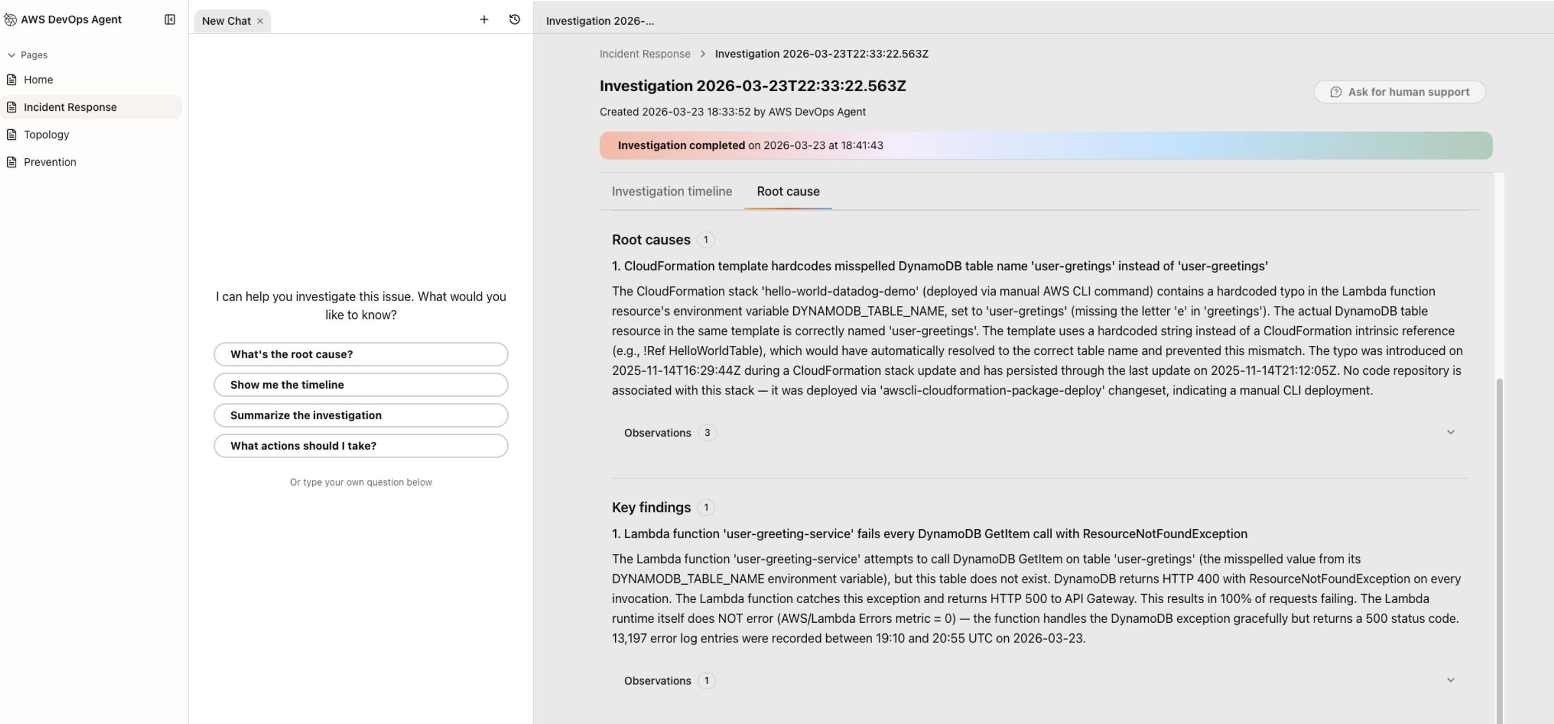Click the breadcrumb separator chevron icon
Image resolution: width=1554 pixels, height=724 pixels.
(x=703, y=54)
